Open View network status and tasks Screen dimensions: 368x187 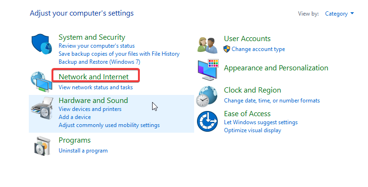click(x=95, y=87)
